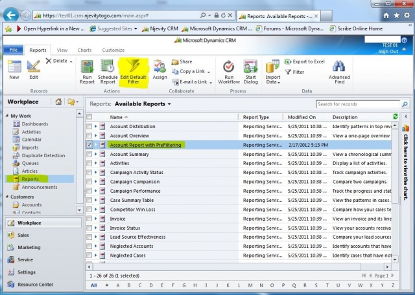Screen dimensions: 415x295
Task: Click the New record ribbon icon
Action: tap(14, 66)
